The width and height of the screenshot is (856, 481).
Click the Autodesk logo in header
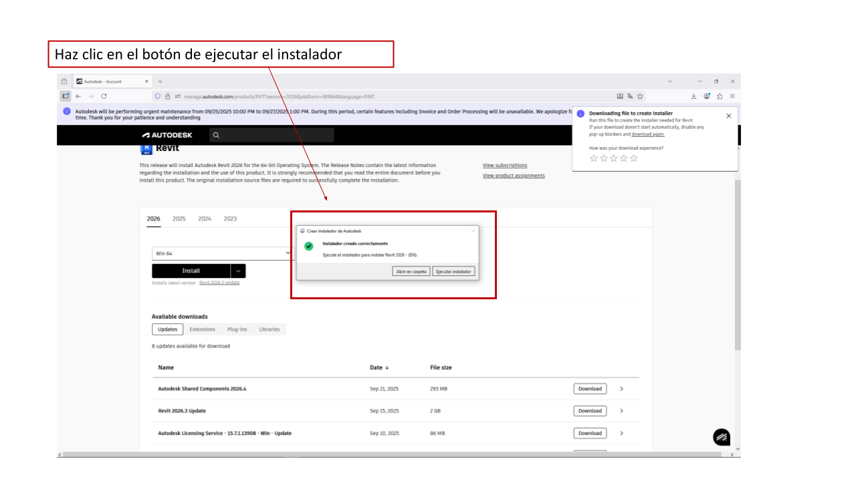[167, 135]
